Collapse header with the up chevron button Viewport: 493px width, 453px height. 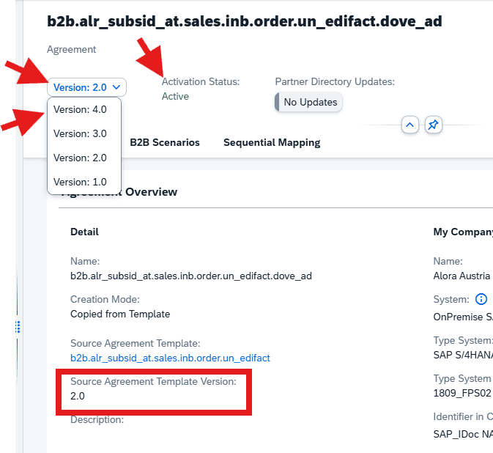click(x=410, y=125)
